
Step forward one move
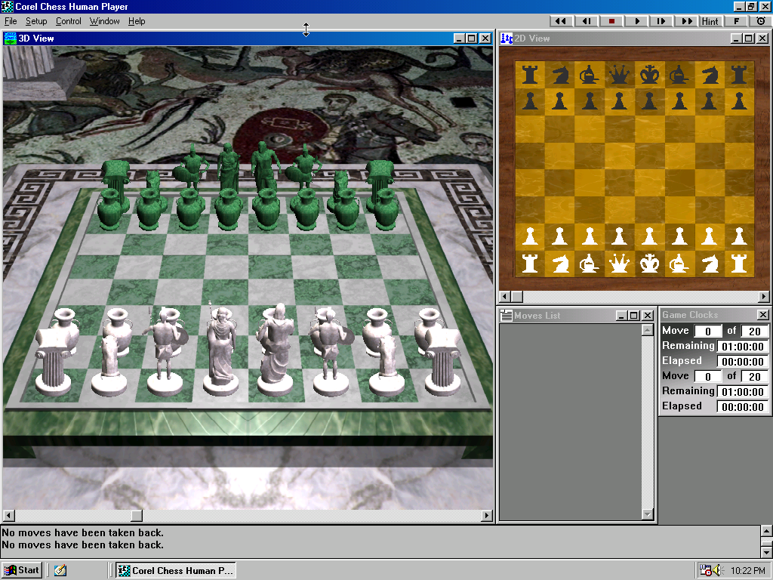pyautogui.click(x=661, y=21)
